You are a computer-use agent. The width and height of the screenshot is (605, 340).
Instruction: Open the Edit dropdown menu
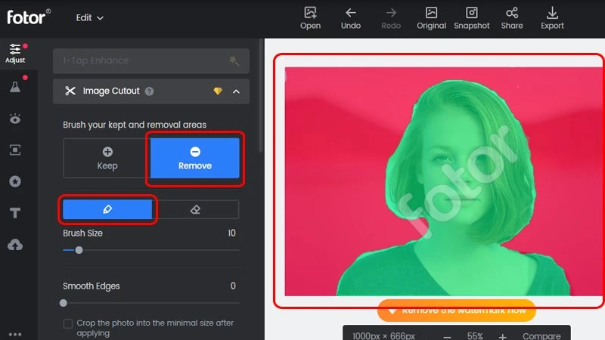(x=90, y=17)
